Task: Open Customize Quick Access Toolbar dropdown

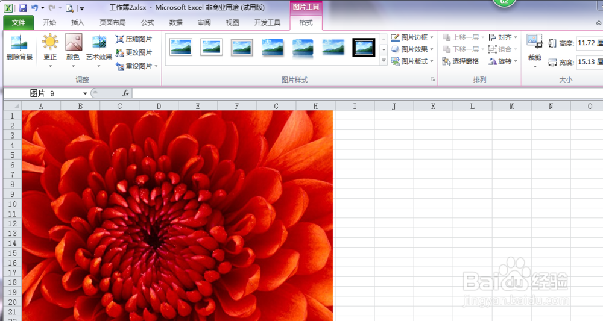Action: point(82,8)
